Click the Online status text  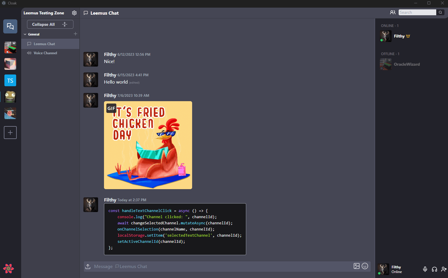397,272
